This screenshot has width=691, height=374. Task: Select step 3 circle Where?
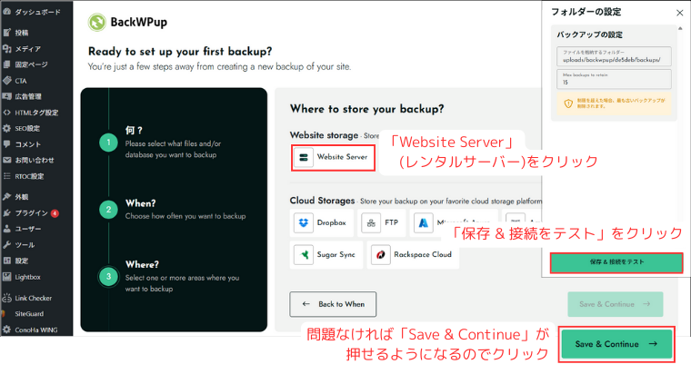point(108,276)
